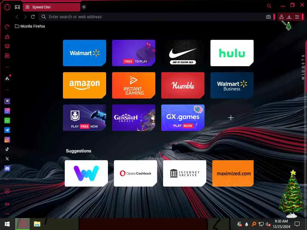Open the taskbar clock showing 9:30 AM
The image size is (307, 230).
coord(281,224)
